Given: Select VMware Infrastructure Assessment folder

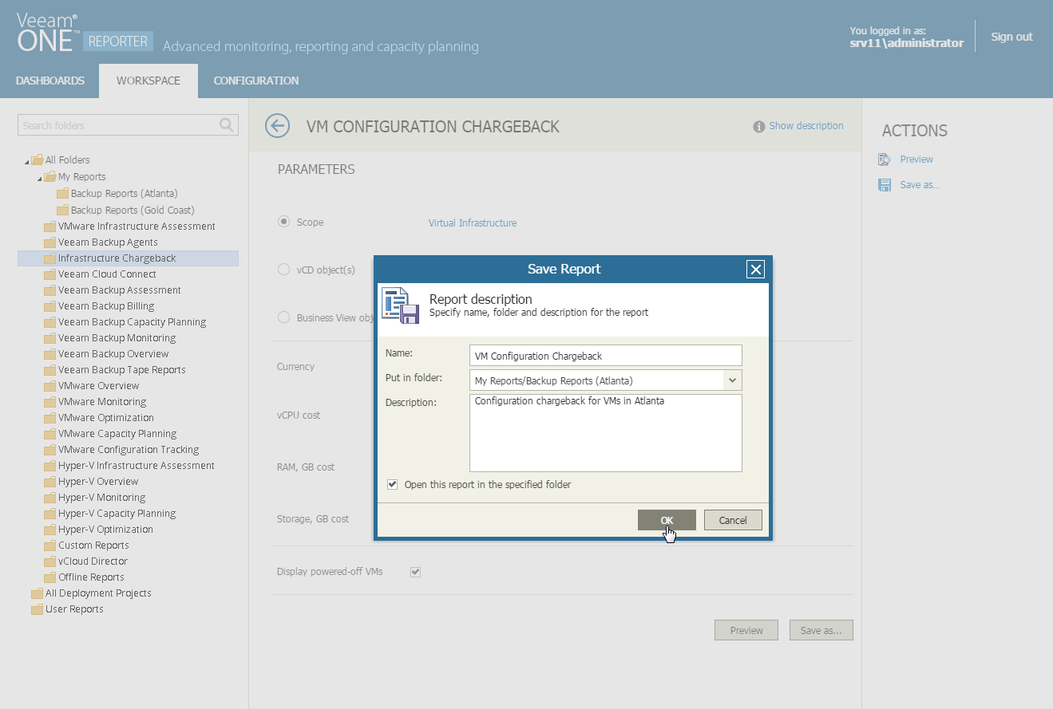Looking at the screenshot, I should [x=137, y=226].
